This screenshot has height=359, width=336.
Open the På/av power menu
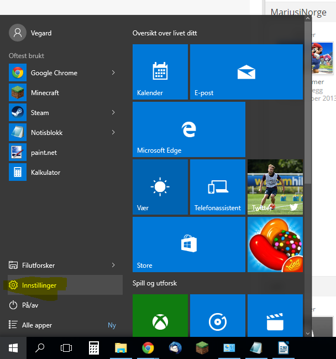click(x=66, y=305)
